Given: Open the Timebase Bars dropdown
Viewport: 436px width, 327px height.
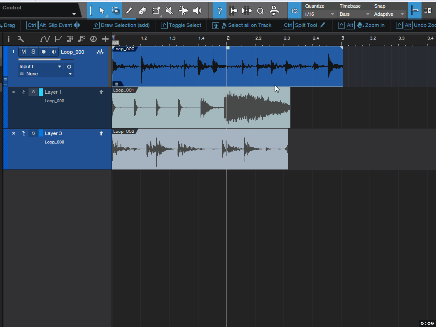Looking at the screenshot, I should tap(354, 14).
